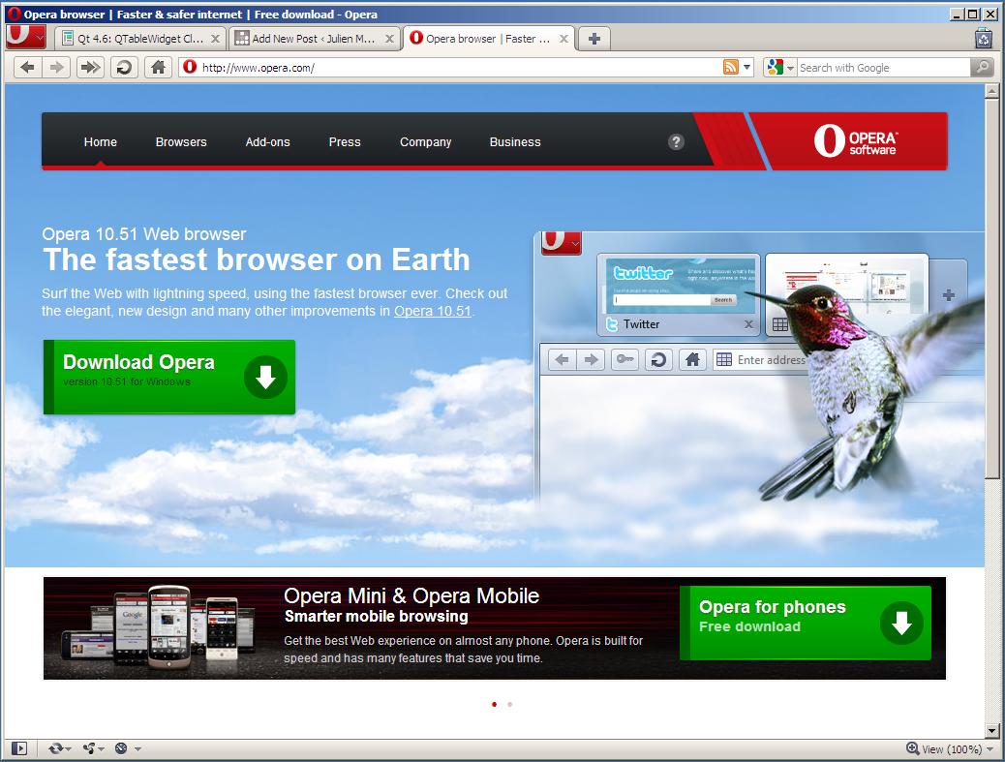Close the Opera browser | Faster tab

[x=563, y=39]
